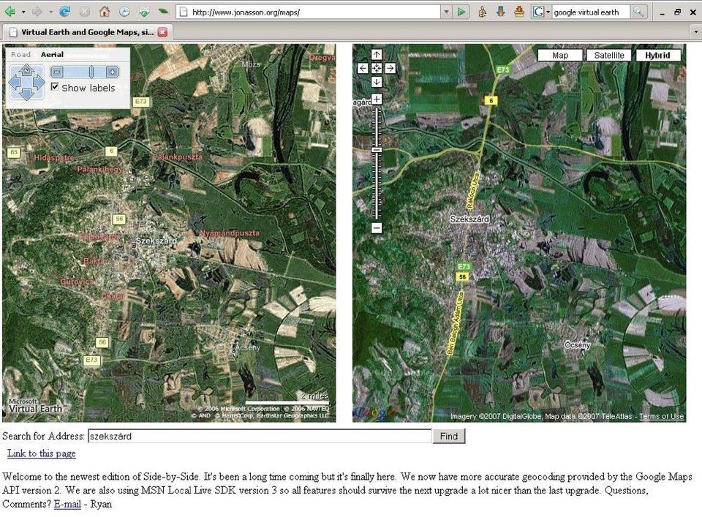Go back with the browser Back arrow
702x517 pixels.
pos(10,12)
